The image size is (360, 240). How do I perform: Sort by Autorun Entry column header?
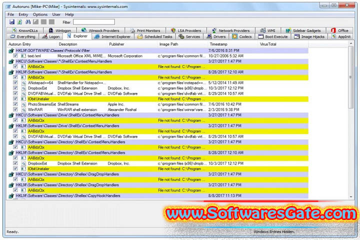(31, 44)
